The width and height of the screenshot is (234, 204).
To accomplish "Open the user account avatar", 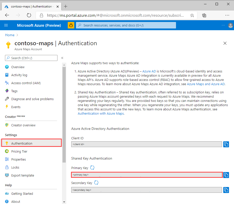I will [230, 25].
